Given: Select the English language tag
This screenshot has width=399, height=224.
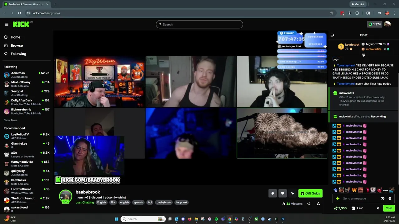Looking at the screenshot, I should coord(101,202).
